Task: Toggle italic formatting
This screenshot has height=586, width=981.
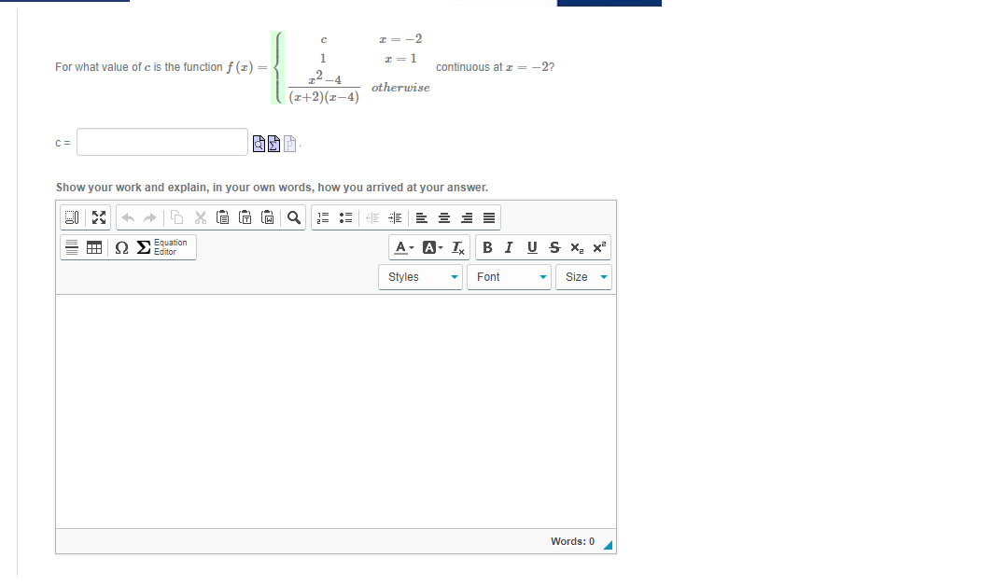Action: coord(509,247)
